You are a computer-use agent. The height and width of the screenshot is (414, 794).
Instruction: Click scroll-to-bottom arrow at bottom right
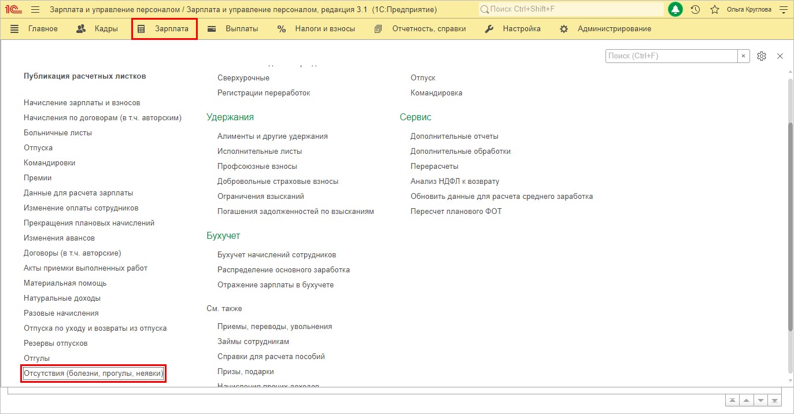pos(774,400)
